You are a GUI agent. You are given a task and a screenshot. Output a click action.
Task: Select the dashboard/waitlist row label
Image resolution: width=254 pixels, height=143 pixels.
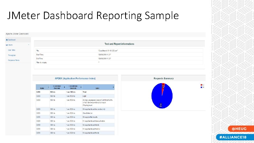click(x=91, y=129)
